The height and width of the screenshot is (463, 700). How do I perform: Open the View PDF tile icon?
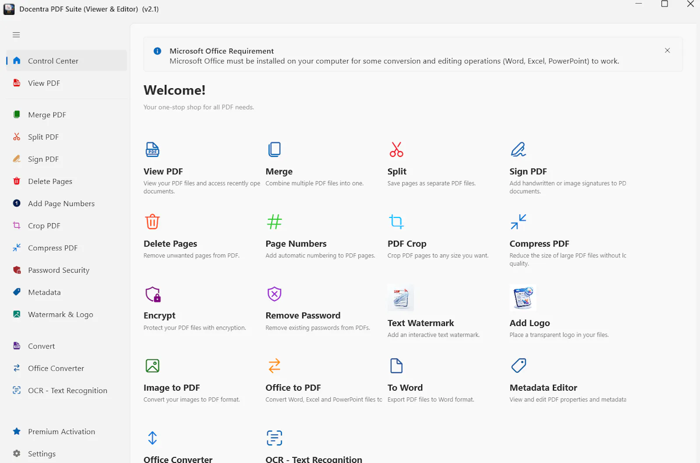pos(152,150)
